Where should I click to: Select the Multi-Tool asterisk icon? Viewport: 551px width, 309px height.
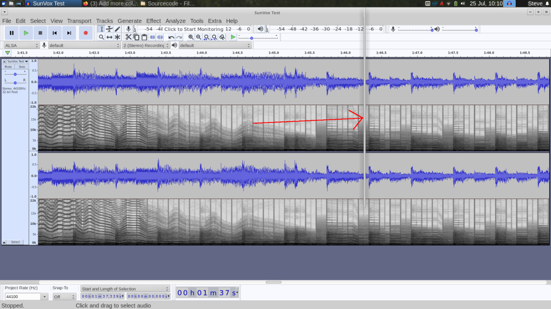(117, 37)
